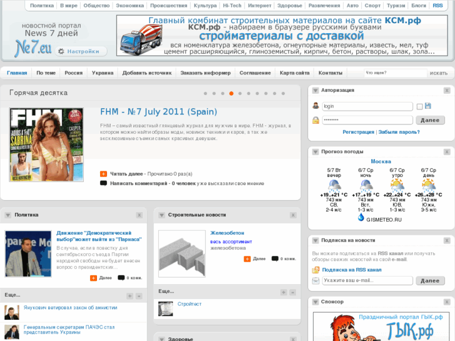Click the Что ищем? search field

tap(396, 73)
